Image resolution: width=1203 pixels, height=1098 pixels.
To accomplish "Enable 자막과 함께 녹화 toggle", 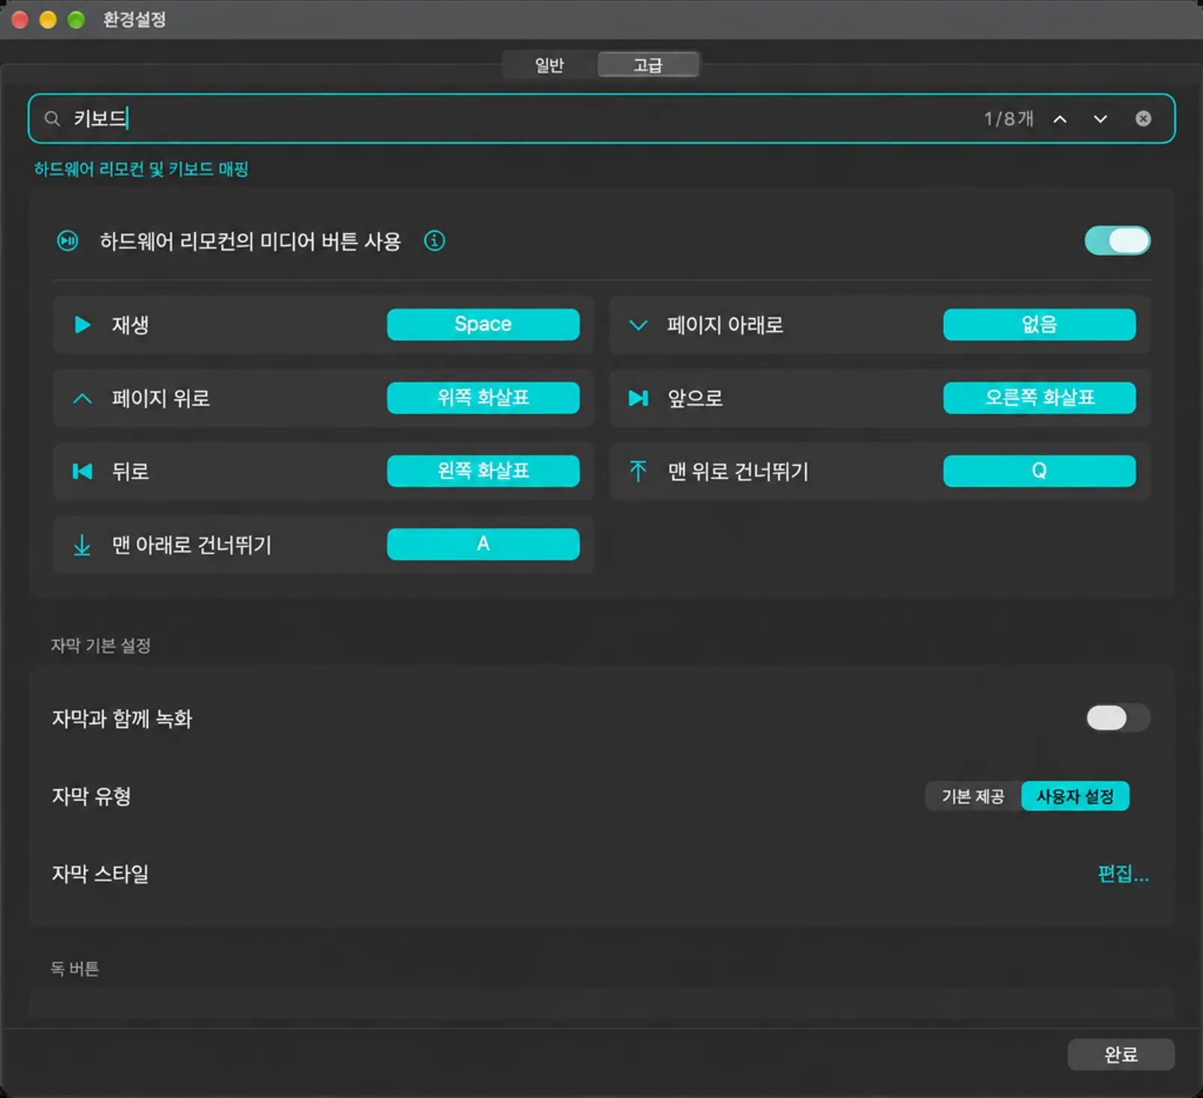I will click(x=1117, y=717).
